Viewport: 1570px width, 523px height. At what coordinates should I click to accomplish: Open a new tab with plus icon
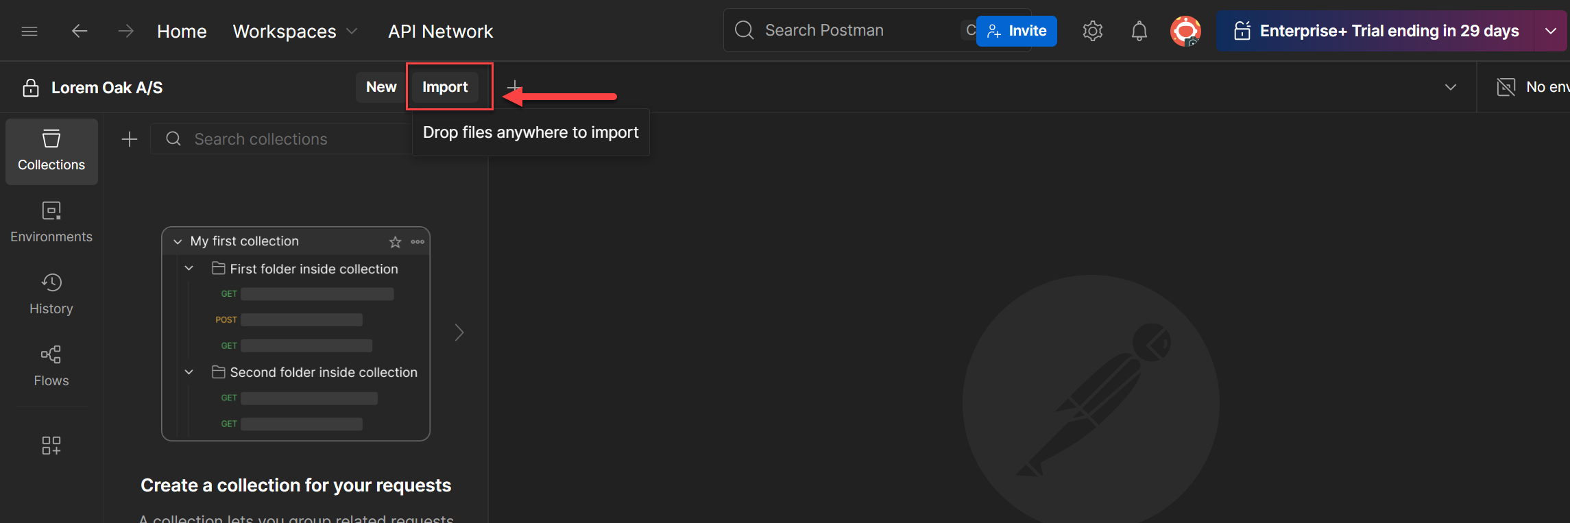coord(514,87)
